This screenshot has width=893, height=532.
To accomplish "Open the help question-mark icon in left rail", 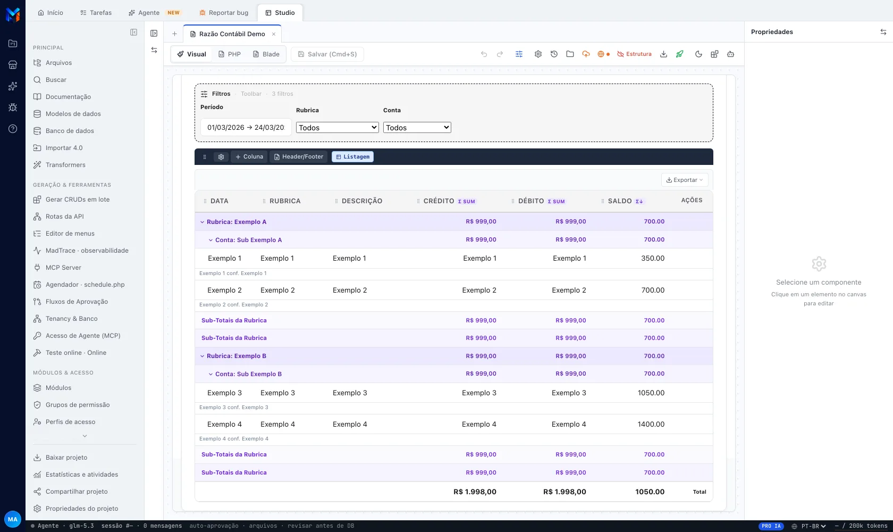I will pyautogui.click(x=13, y=129).
